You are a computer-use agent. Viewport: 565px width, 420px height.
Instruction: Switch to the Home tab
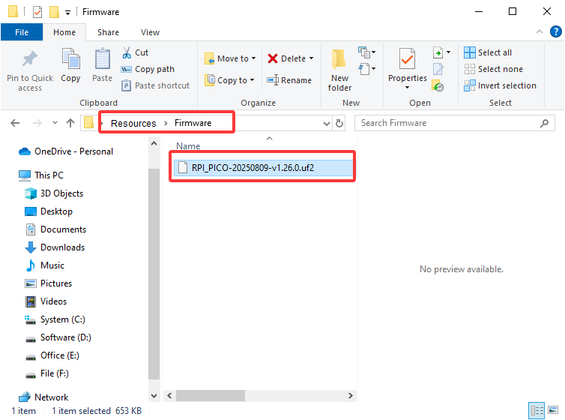click(x=64, y=32)
